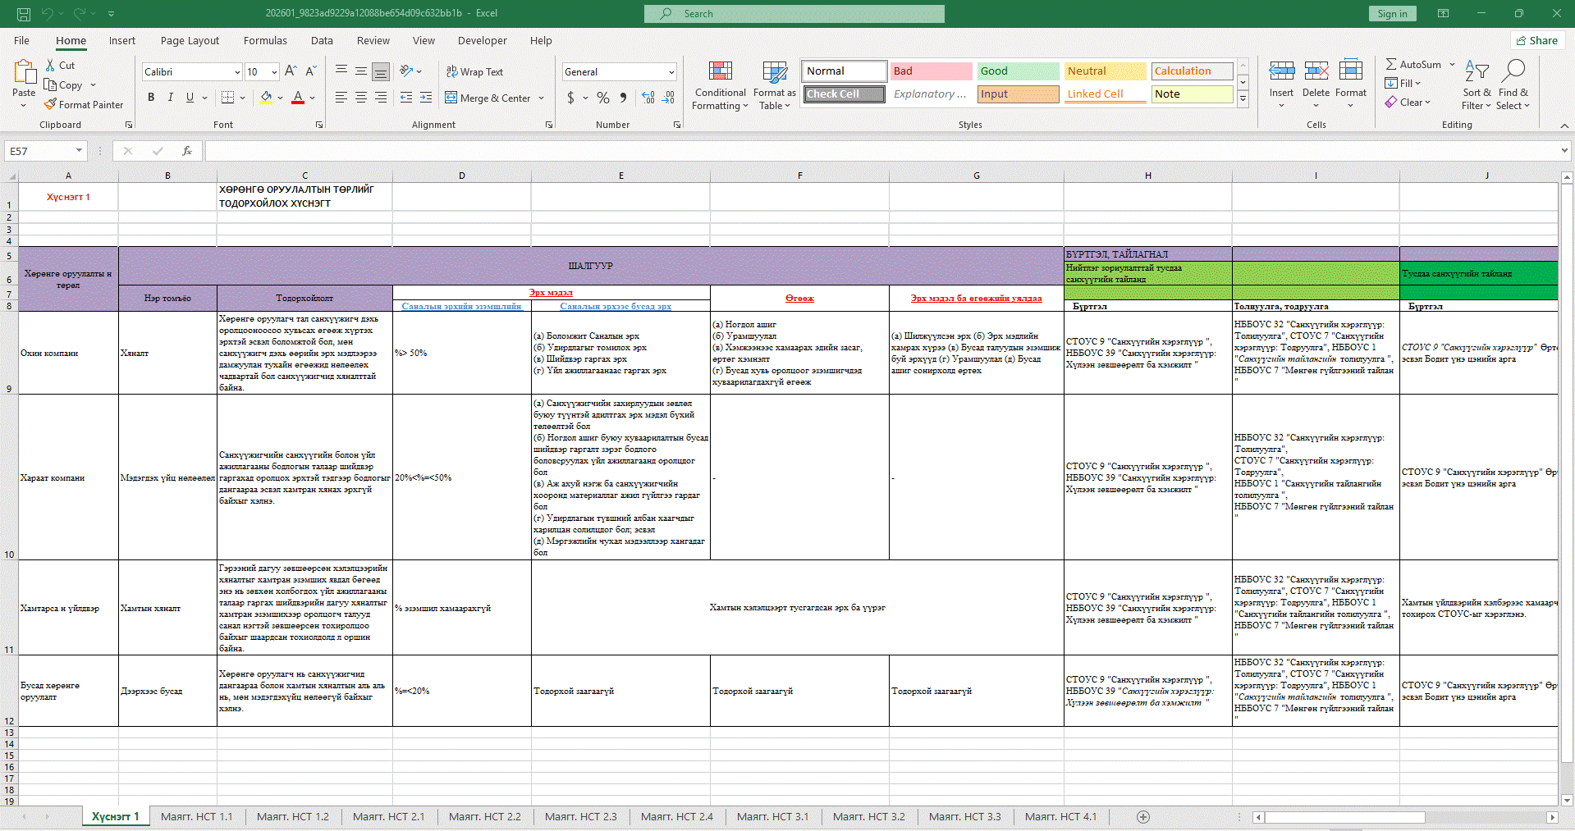Add a new sheet with plus icon
Image resolution: width=1575 pixels, height=831 pixels.
point(1143,817)
